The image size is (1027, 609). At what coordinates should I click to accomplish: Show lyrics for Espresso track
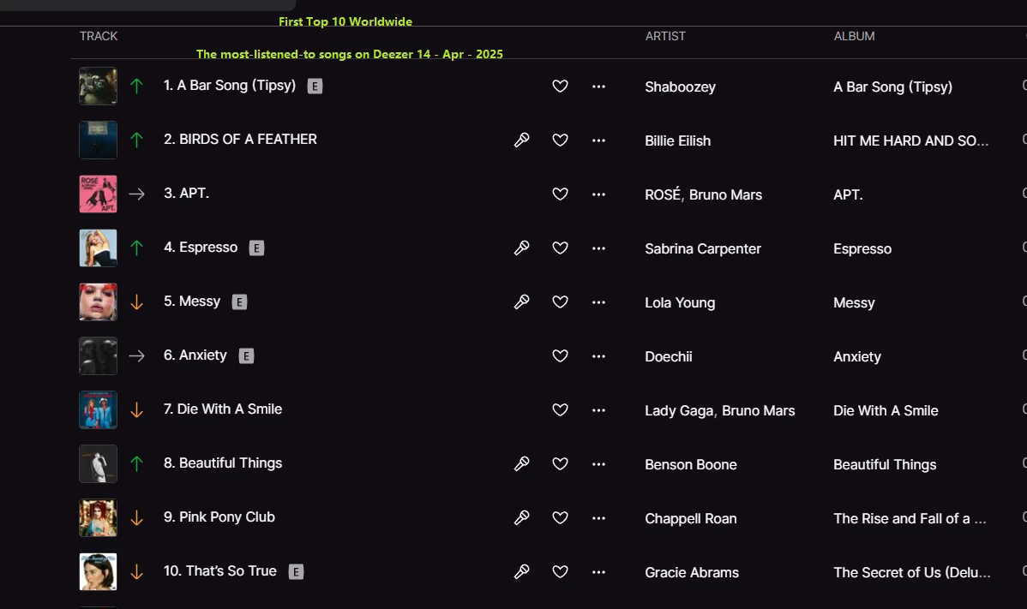coord(521,248)
